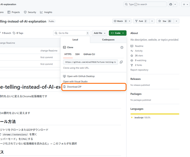
Task: Switch to the Local tab
Action: click(x=75, y=40)
